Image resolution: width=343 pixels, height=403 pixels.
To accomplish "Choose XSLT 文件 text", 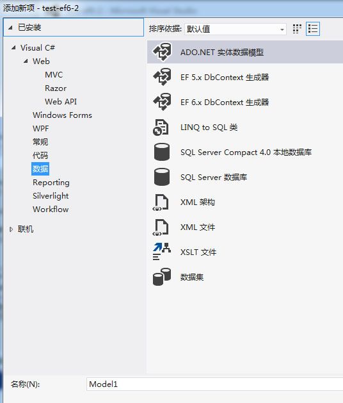I will click(x=198, y=252).
